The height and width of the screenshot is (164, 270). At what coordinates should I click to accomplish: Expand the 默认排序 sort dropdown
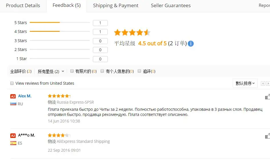point(245,83)
